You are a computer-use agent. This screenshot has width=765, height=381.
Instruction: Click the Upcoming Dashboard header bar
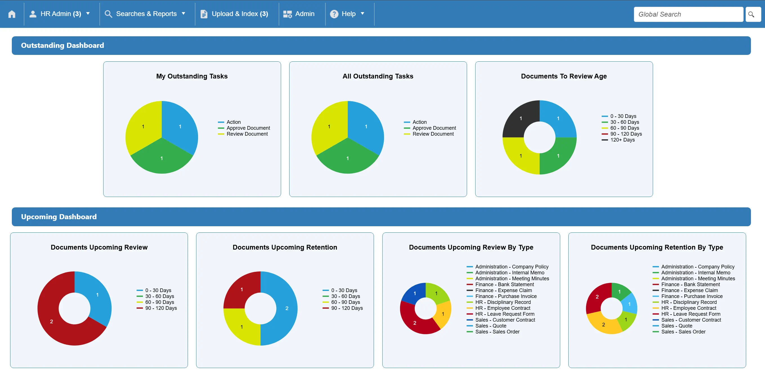[381, 217]
